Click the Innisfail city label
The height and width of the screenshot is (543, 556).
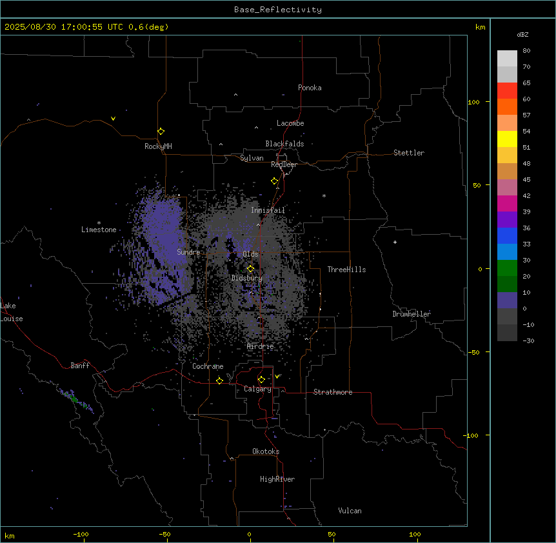point(268,210)
